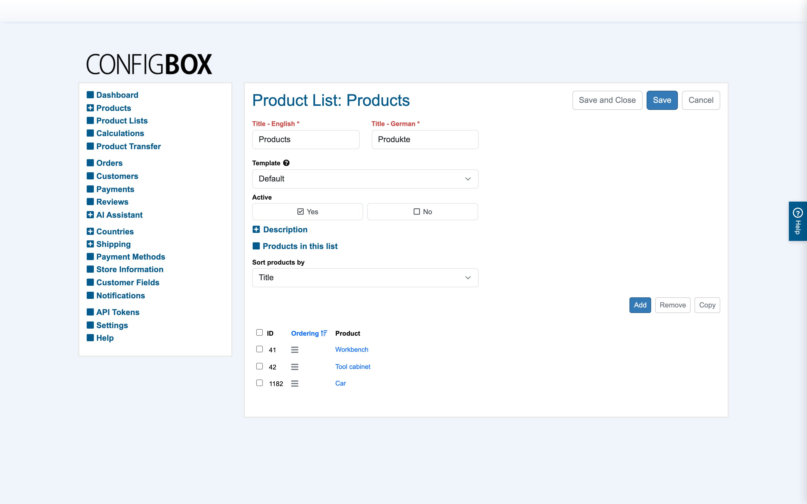This screenshot has width=807, height=504.
Task: Sort table by the Ordering column link
Action: coord(305,333)
